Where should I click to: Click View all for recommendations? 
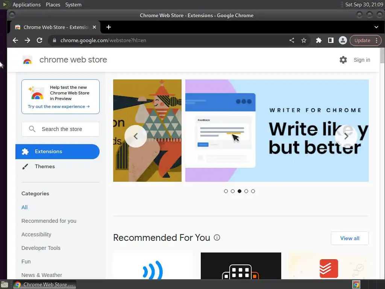pyautogui.click(x=350, y=238)
